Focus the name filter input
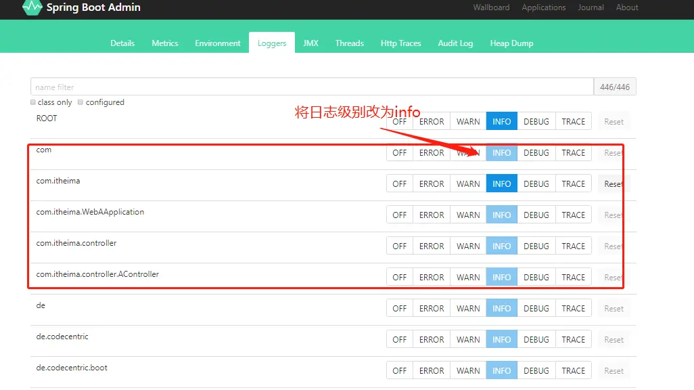Screen dimensions: 694x390 [x=312, y=87]
